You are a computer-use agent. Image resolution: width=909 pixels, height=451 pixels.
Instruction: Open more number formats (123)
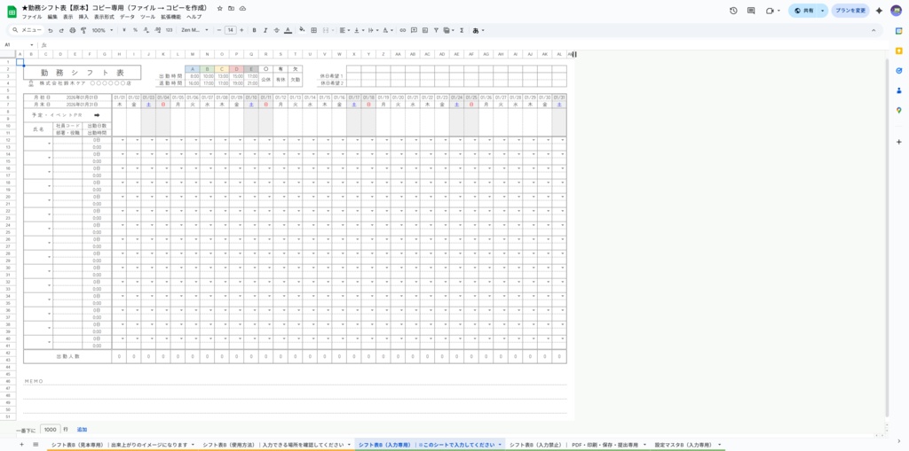click(169, 30)
